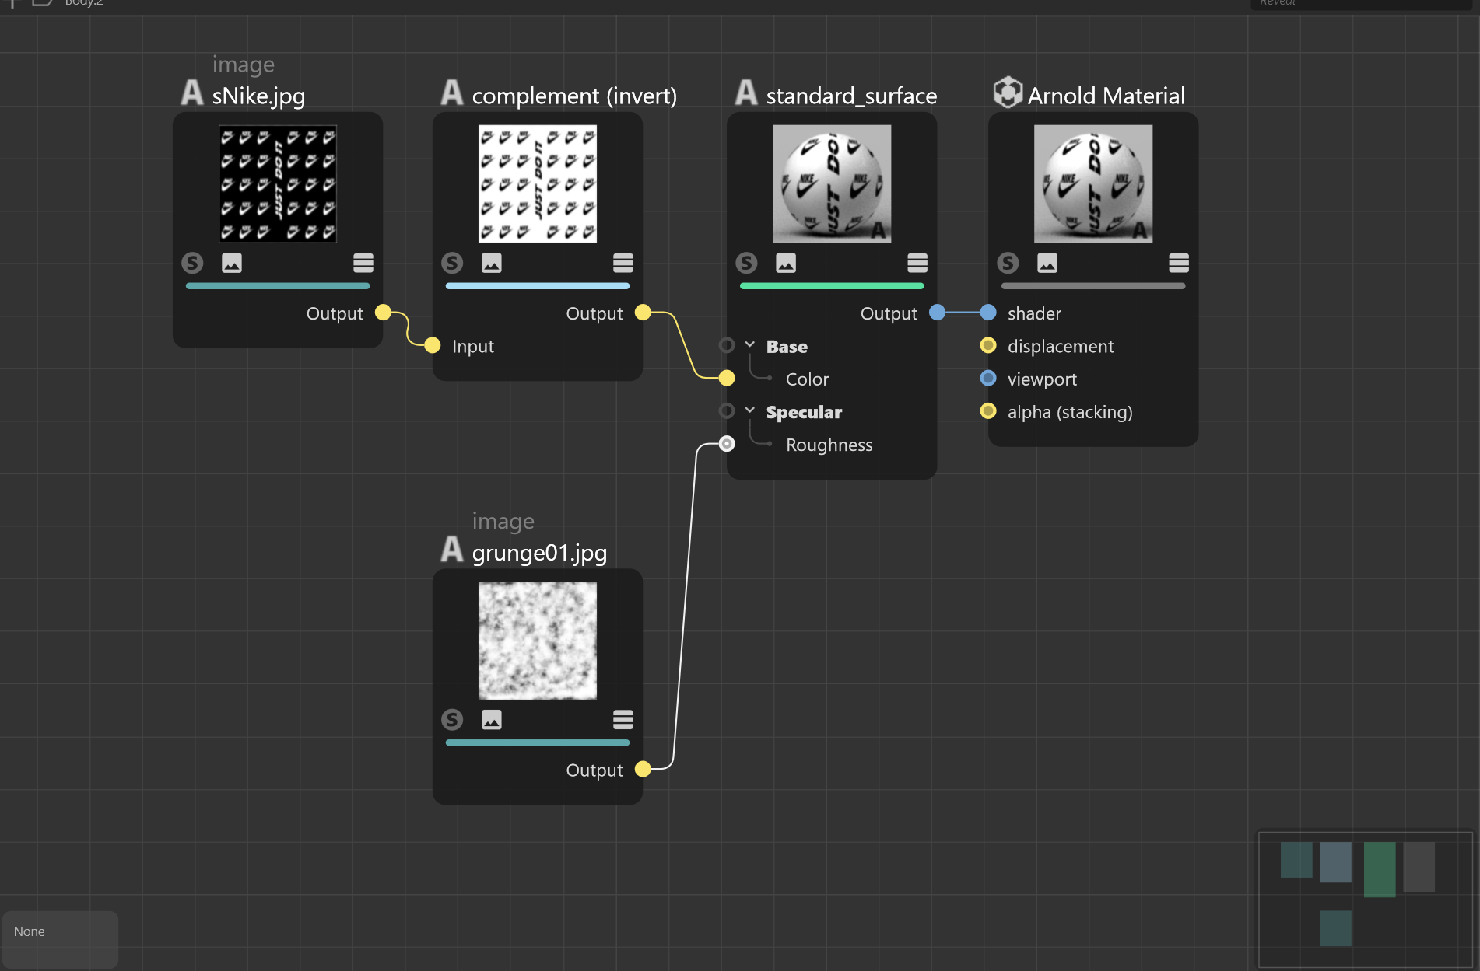This screenshot has height=971, width=1480.
Task: Click the displacement label on Arnold Material
Action: pyautogui.click(x=1061, y=347)
